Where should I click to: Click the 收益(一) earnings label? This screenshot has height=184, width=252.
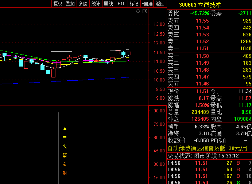click(177, 140)
